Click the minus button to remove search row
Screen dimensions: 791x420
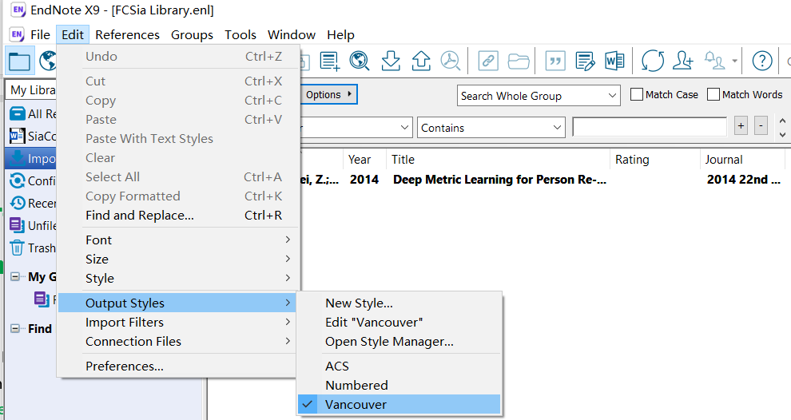point(761,125)
